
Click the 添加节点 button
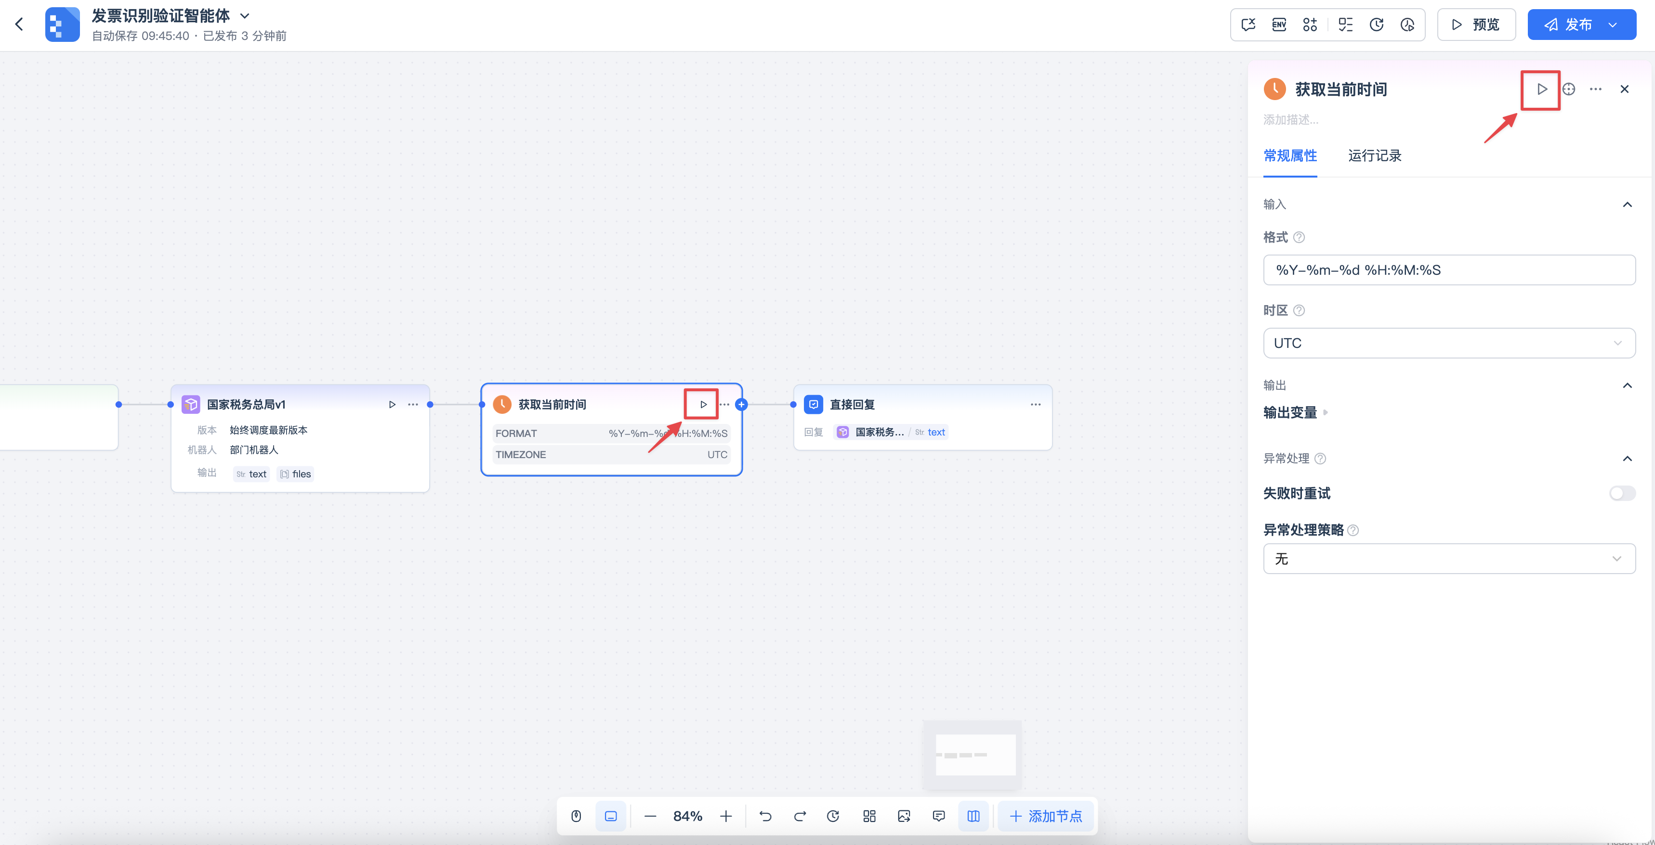[x=1046, y=816]
